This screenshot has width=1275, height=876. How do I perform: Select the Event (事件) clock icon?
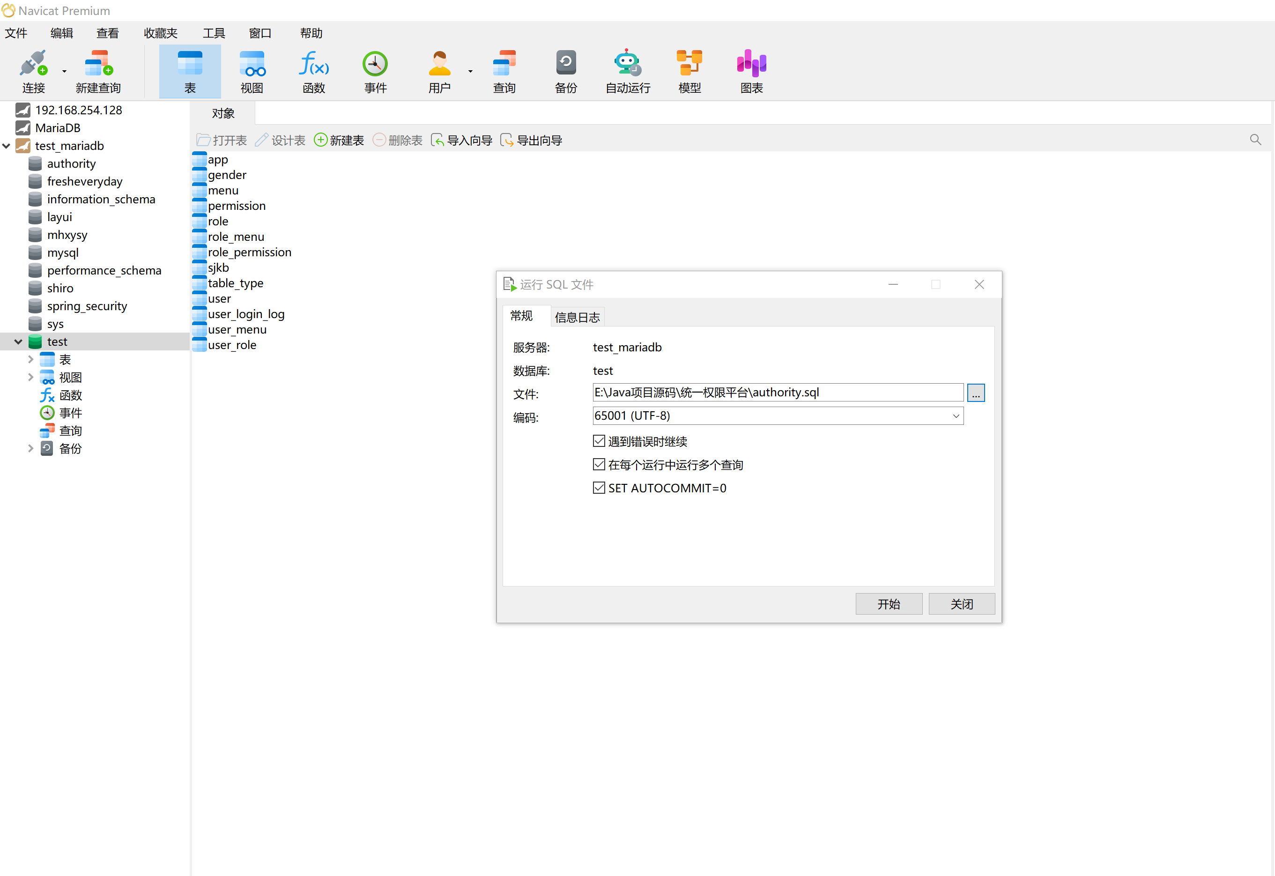(375, 71)
